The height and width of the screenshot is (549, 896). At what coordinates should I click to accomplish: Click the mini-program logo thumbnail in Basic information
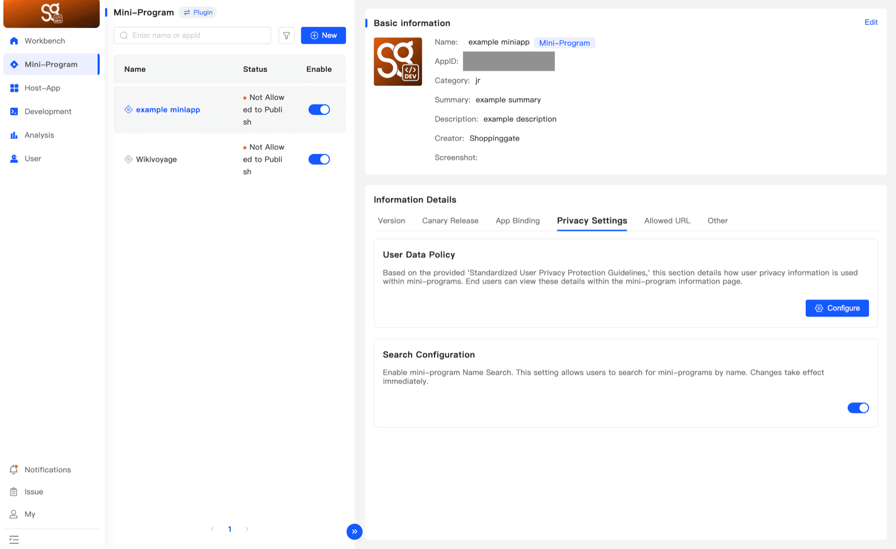click(398, 62)
